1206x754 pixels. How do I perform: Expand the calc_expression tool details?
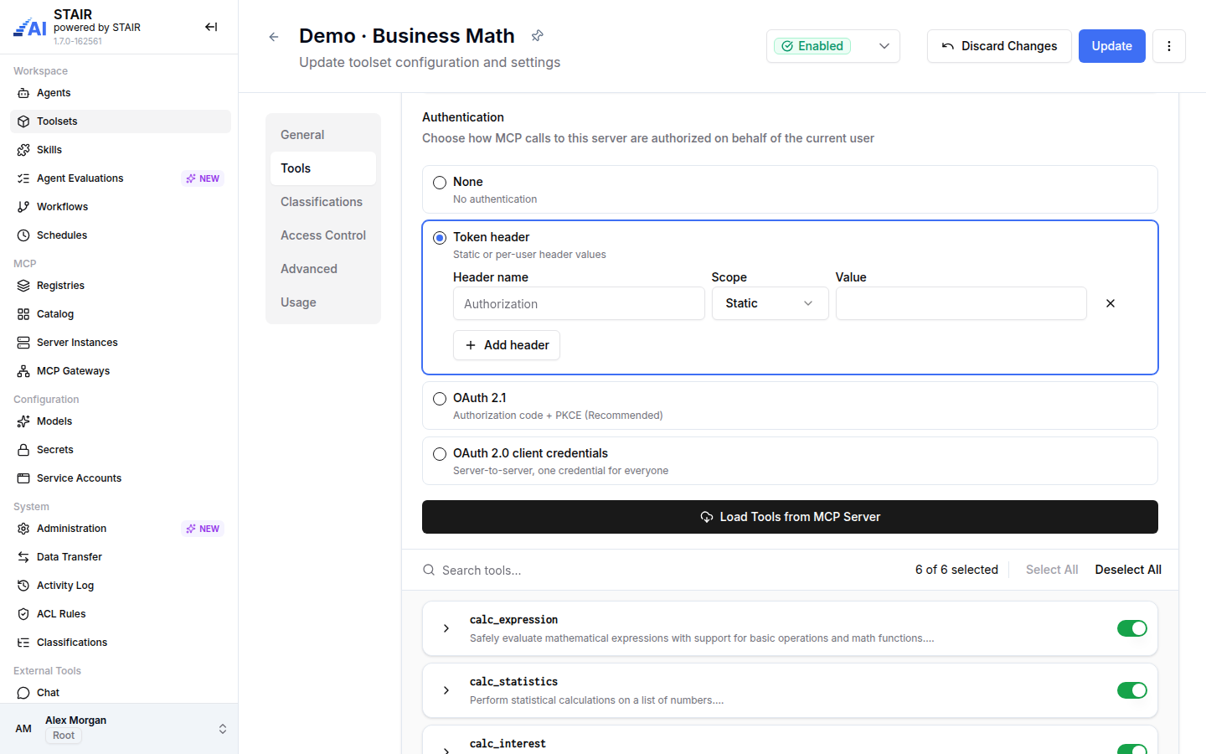(x=446, y=628)
